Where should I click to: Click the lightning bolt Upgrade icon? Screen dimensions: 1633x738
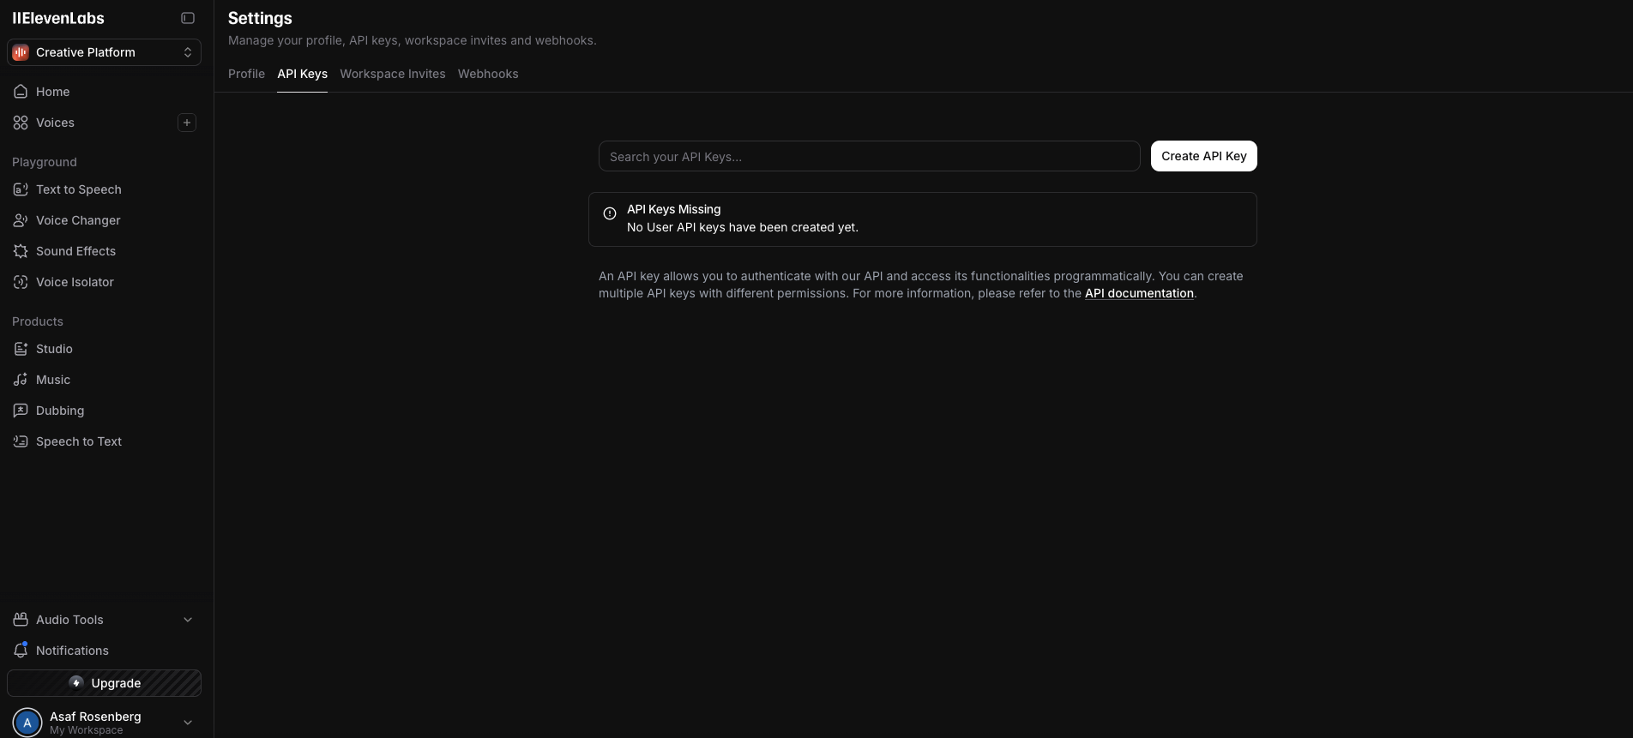coord(76,682)
